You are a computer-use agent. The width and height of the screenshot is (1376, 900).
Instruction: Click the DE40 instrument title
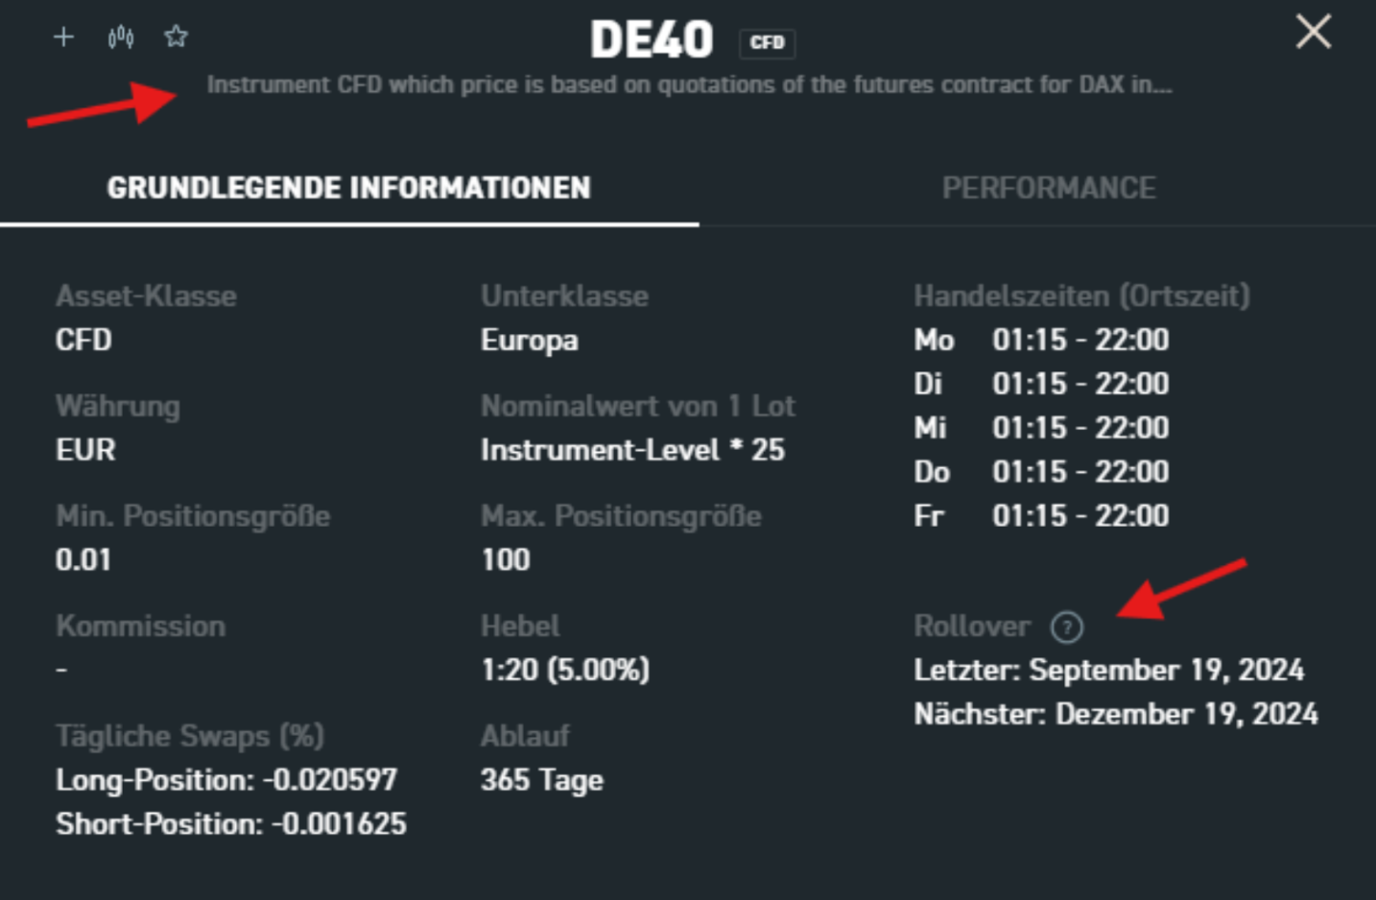pyautogui.click(x=652, y=38)
